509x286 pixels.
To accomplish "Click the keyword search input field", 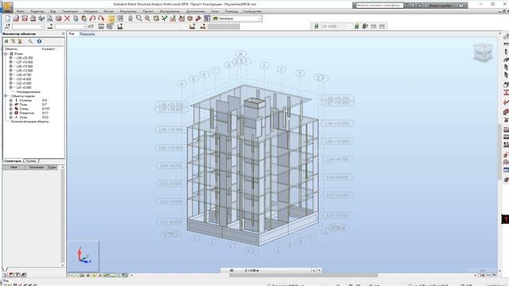I will 379,6.
